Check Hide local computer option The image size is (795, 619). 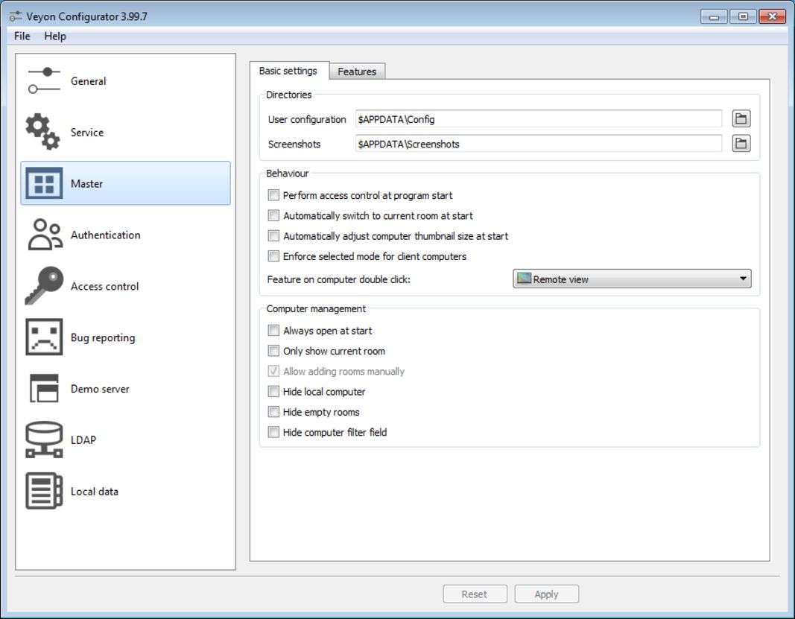coord(273,391)
